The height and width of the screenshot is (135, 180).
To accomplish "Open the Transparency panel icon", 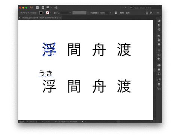I will 159,59.
